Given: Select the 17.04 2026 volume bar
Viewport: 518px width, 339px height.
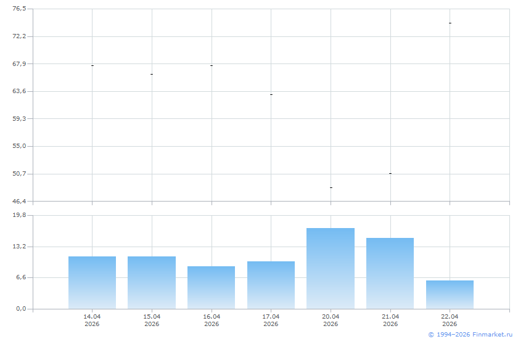Looking at the screenshot, I should (x=271, y=285).
